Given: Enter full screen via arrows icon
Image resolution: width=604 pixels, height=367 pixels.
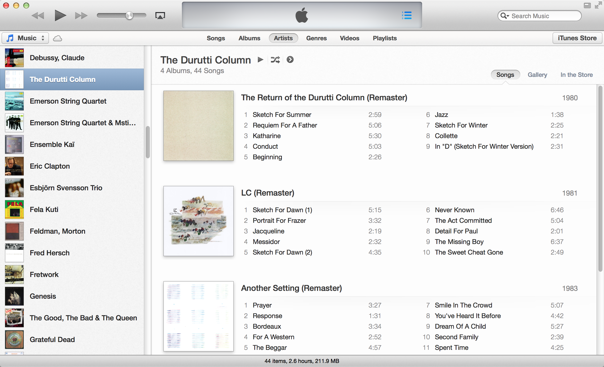Looking at the screenshot, I should point(598,5).
